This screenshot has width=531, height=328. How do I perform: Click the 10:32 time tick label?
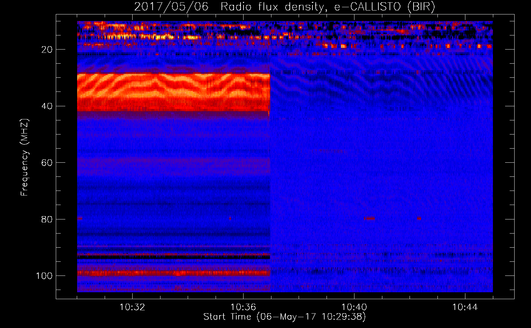(x=132, y=307)
